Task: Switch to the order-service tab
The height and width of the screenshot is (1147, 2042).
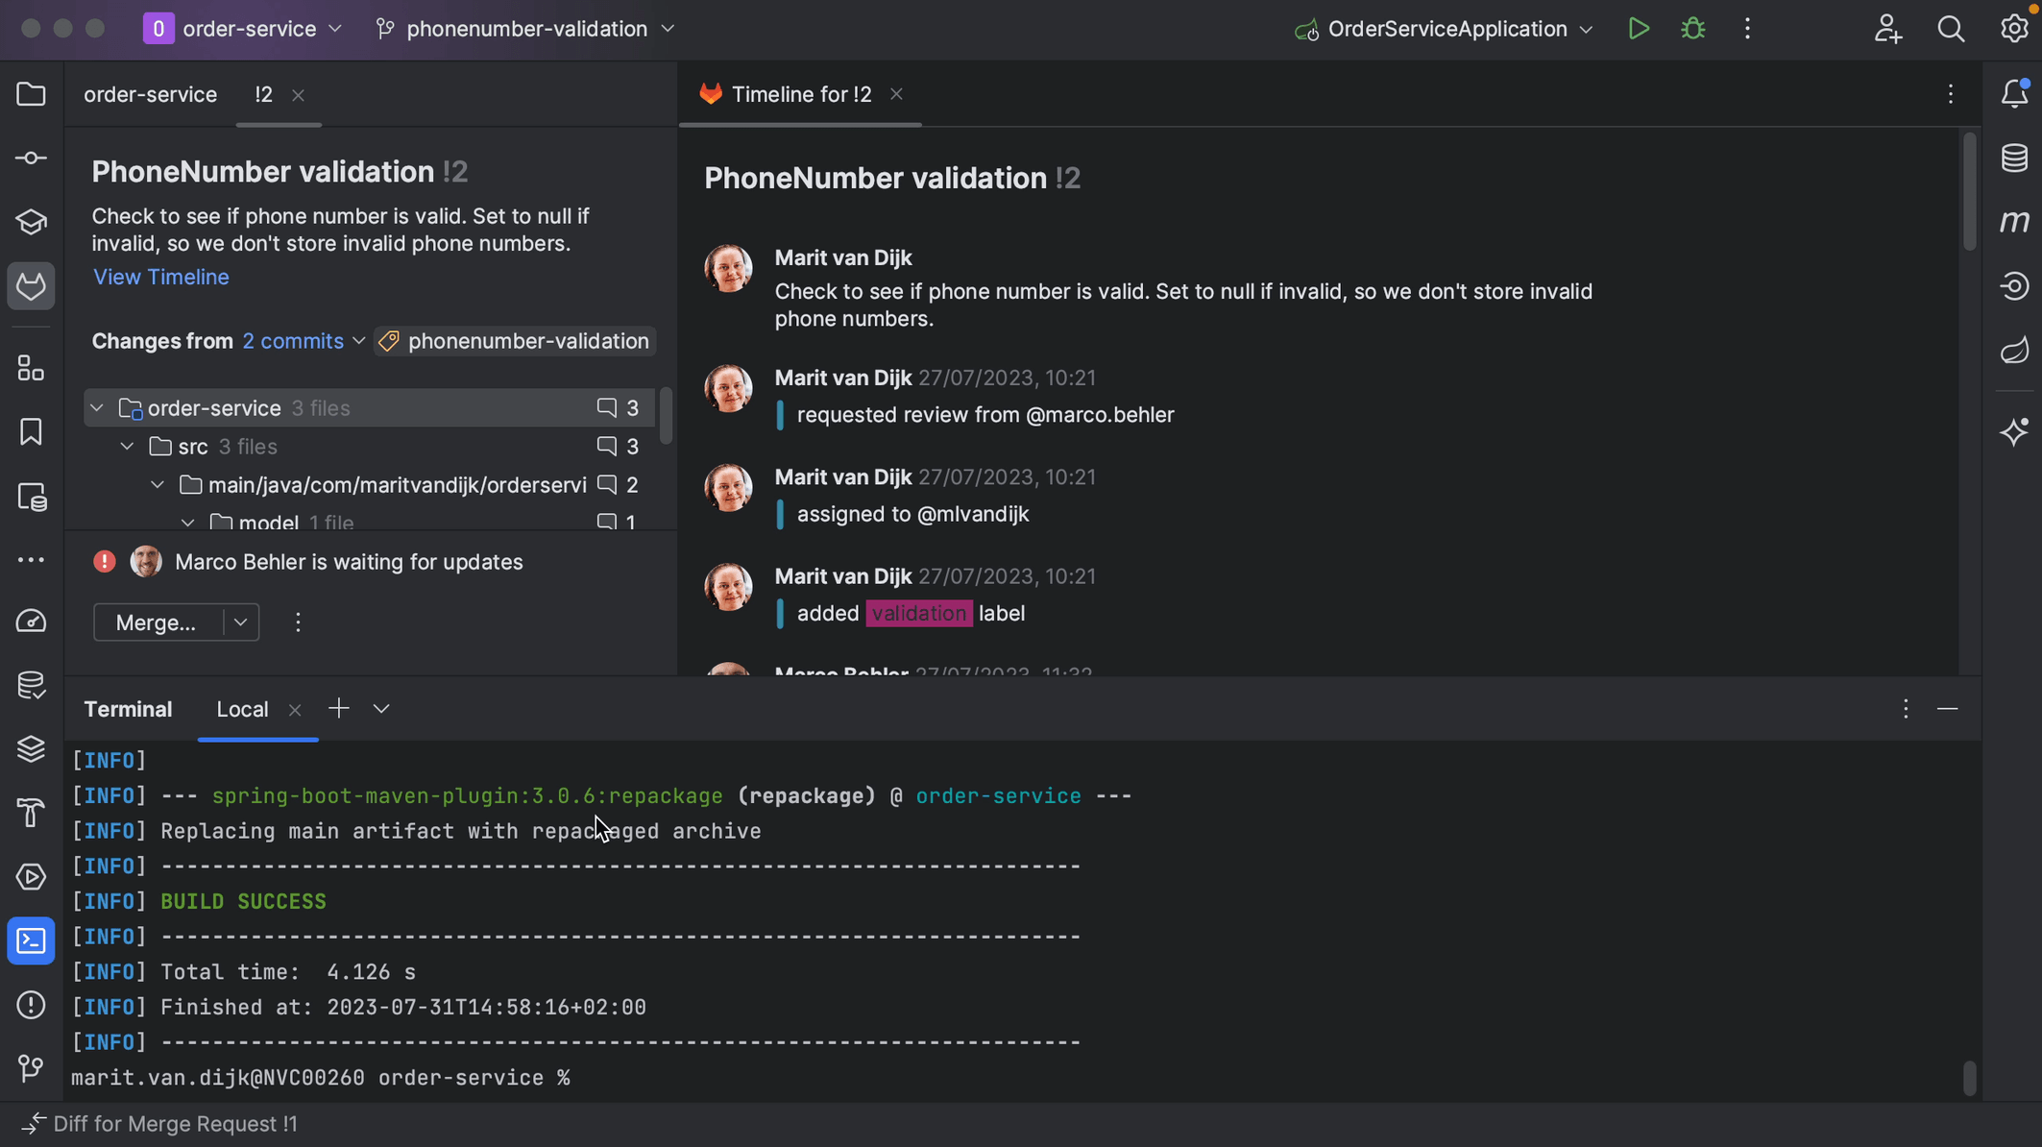Action: pos(150,94)
